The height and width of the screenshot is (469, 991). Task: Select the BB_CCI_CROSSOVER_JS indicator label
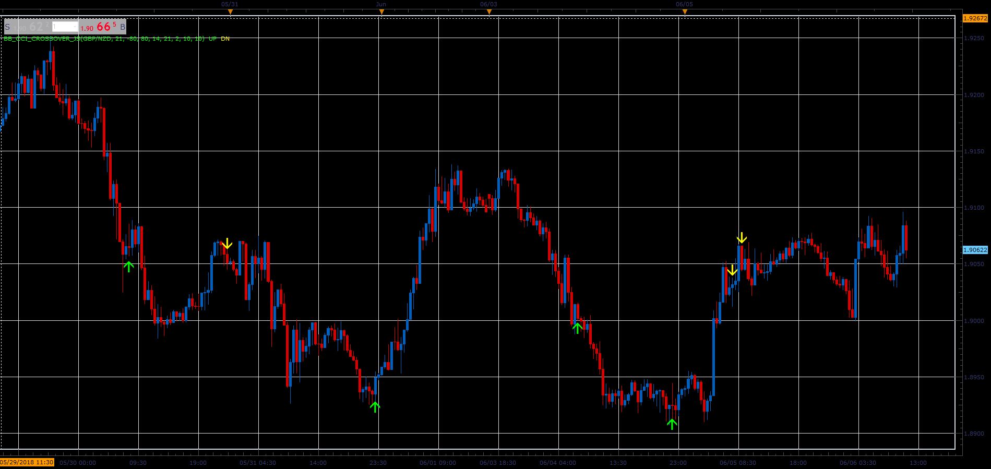(104, 39)
